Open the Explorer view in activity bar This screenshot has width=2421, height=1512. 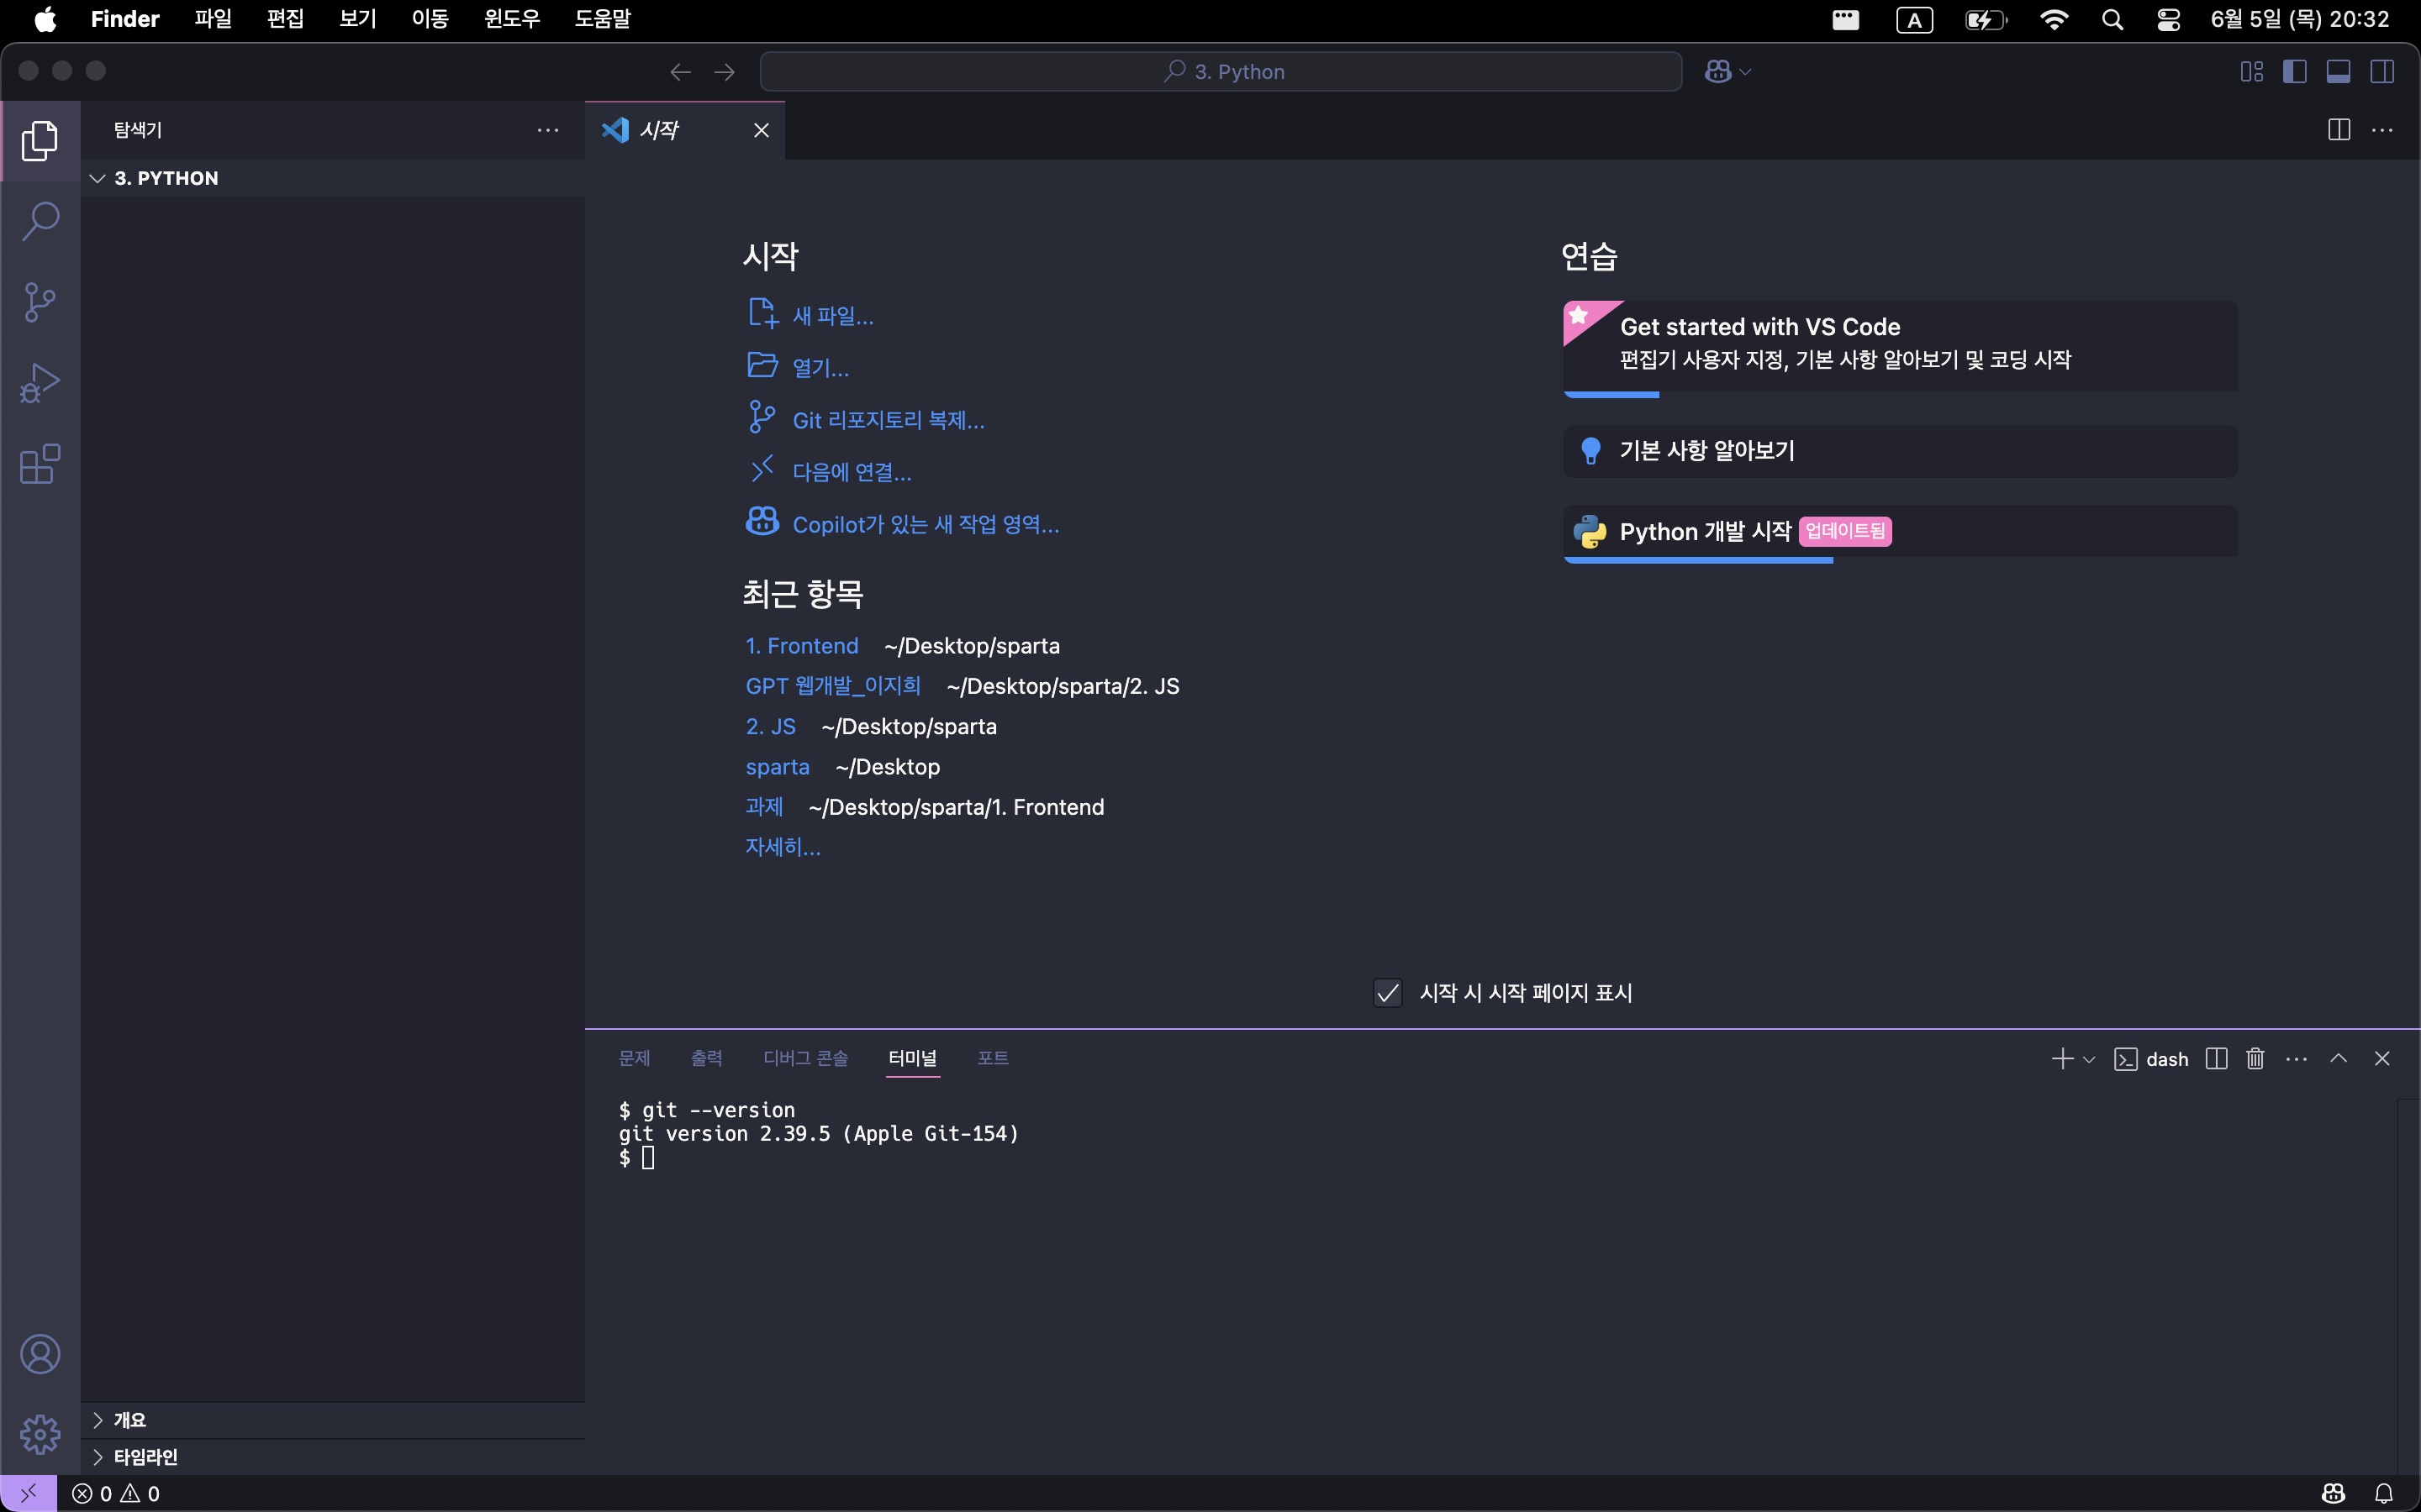(x=40, y=140)
